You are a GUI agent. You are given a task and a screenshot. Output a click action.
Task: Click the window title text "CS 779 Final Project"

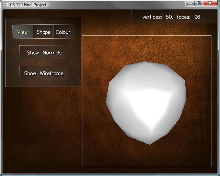pyautogui.click(x=28, y=5)
